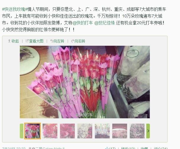Visit the @世纪佳缘 profile mention
The width and height of the screenshot is (180, 149).
point(105,23)
